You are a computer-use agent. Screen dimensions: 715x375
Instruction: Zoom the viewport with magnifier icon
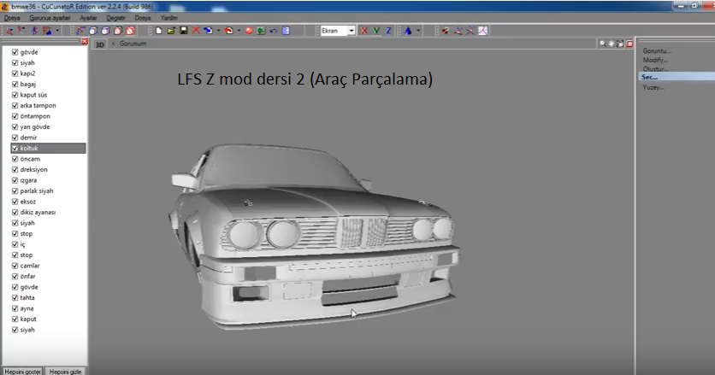tap(603, 44)
